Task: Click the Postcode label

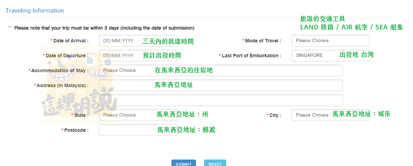Action: coord(76,130)
